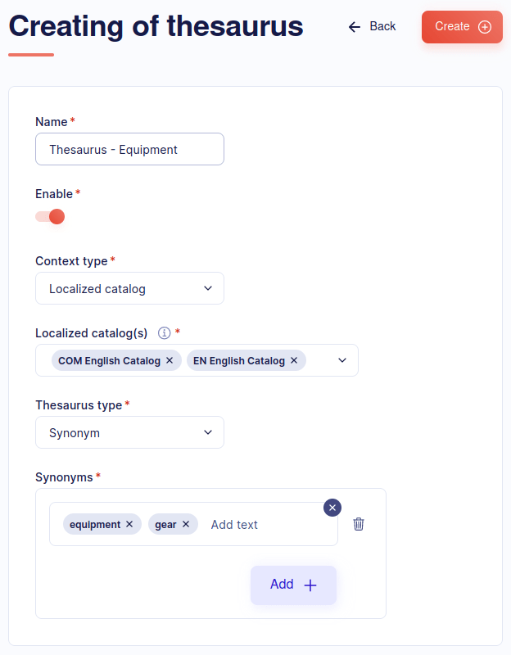Click the Create button label
Image resolution: width=511 pixels, height=655 pixels.
tap(452, 26)
